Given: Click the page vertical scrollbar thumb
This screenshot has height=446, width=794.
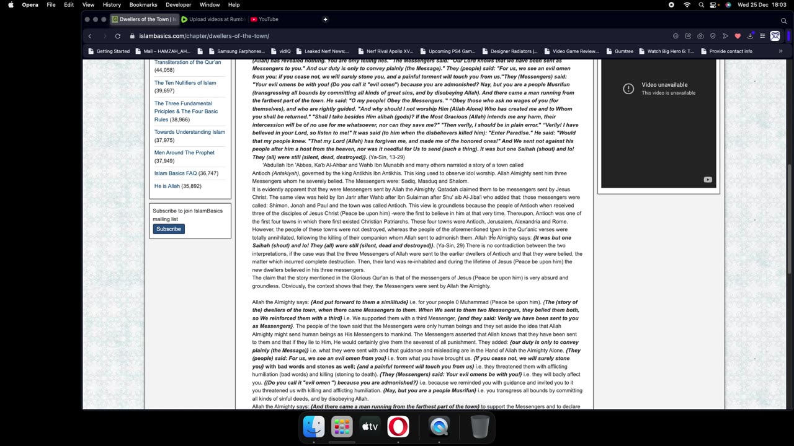Looking at the screenshot, I should coord(790,219).
